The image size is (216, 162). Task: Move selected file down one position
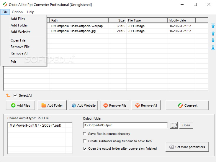click(x=213, y=40)
